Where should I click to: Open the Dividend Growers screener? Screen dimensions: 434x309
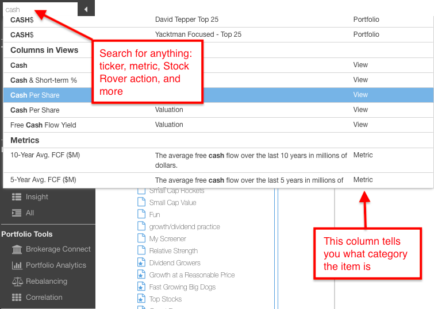[175, 263]
